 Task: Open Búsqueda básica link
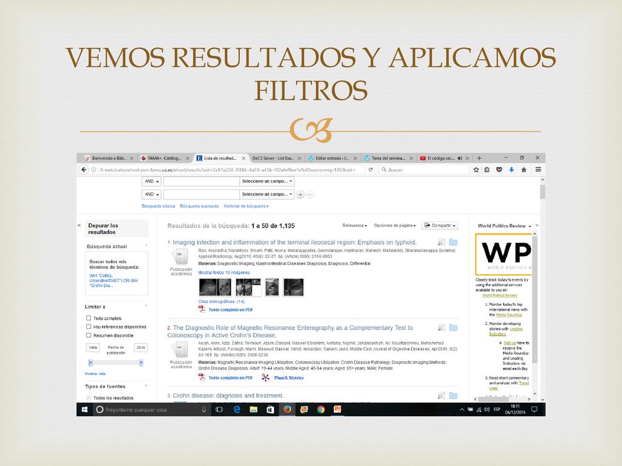[159, 206]
